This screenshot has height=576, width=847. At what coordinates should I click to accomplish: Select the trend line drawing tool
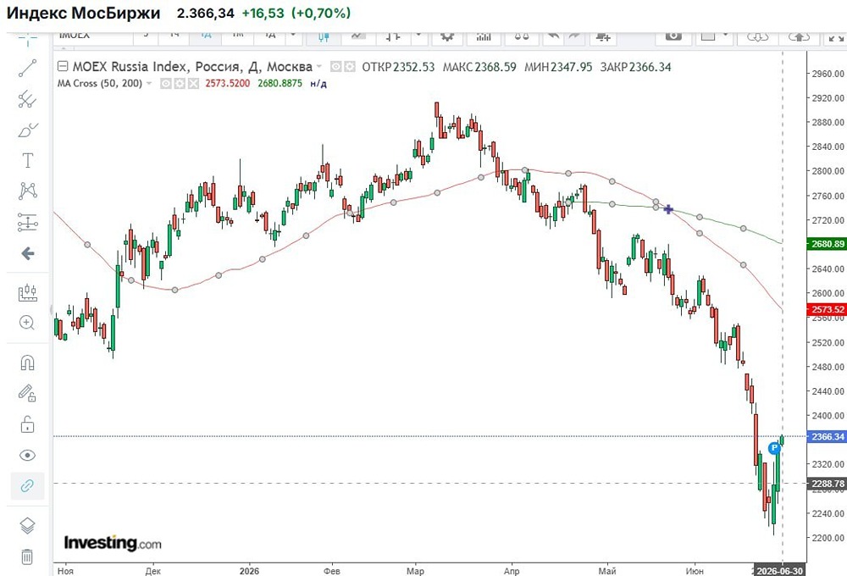tap(28, 68)
